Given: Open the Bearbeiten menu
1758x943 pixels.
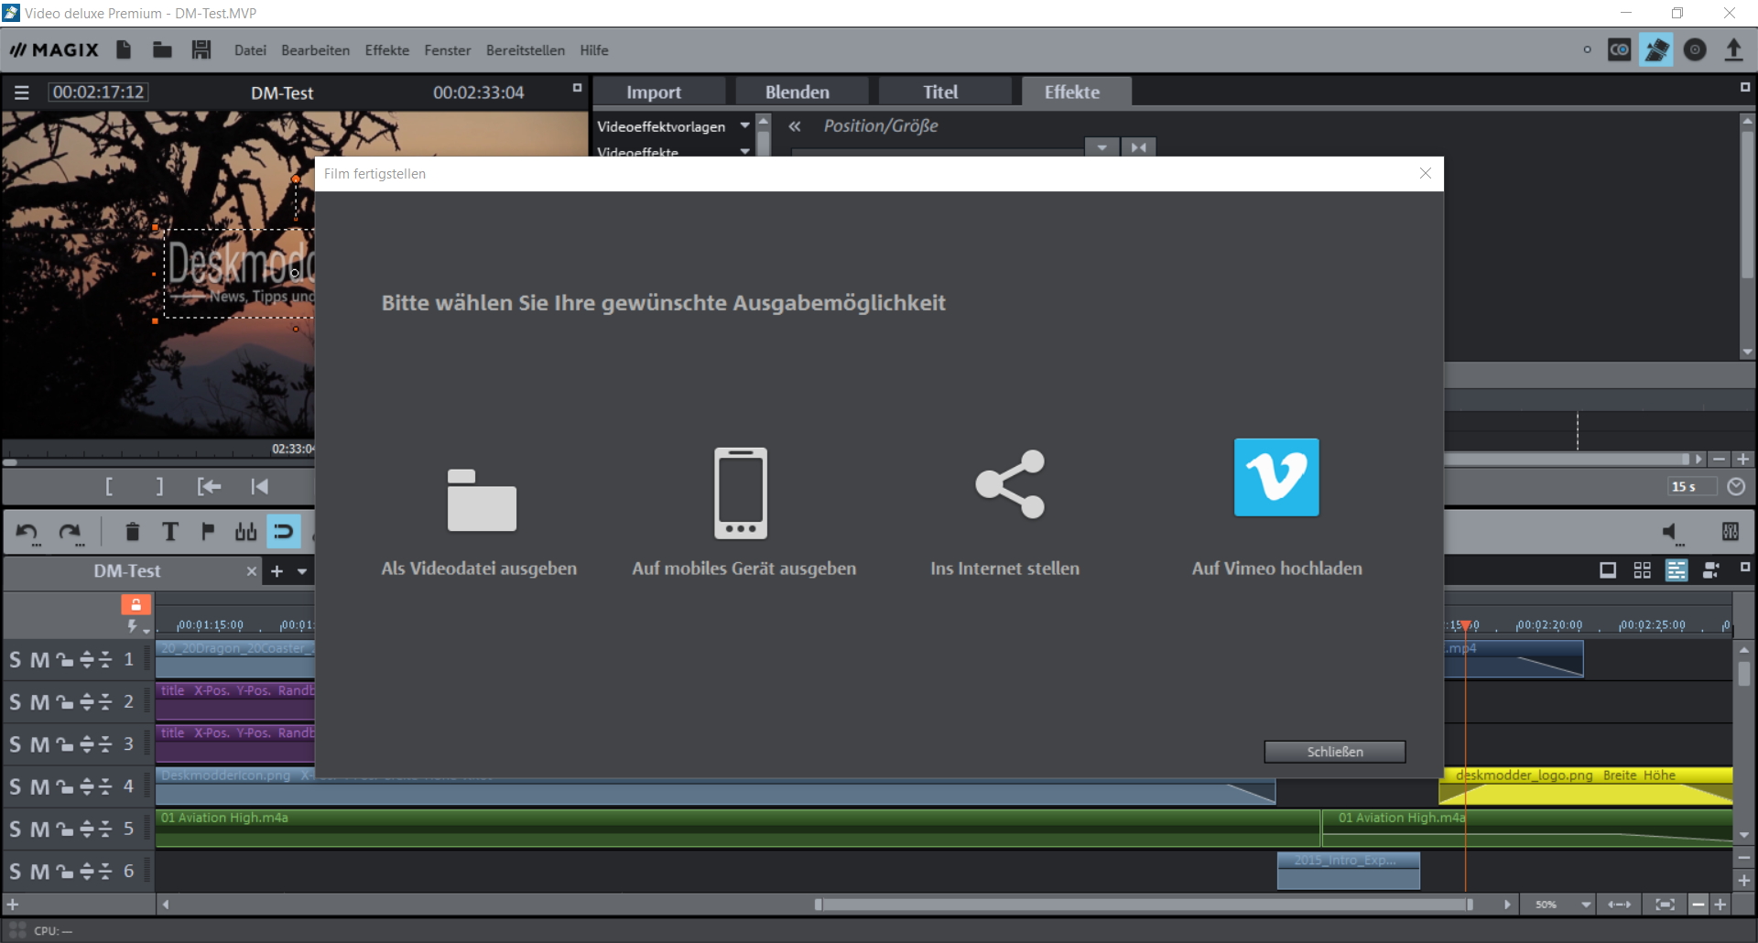Looking at the screenshot, I should [x=315, y=50].
